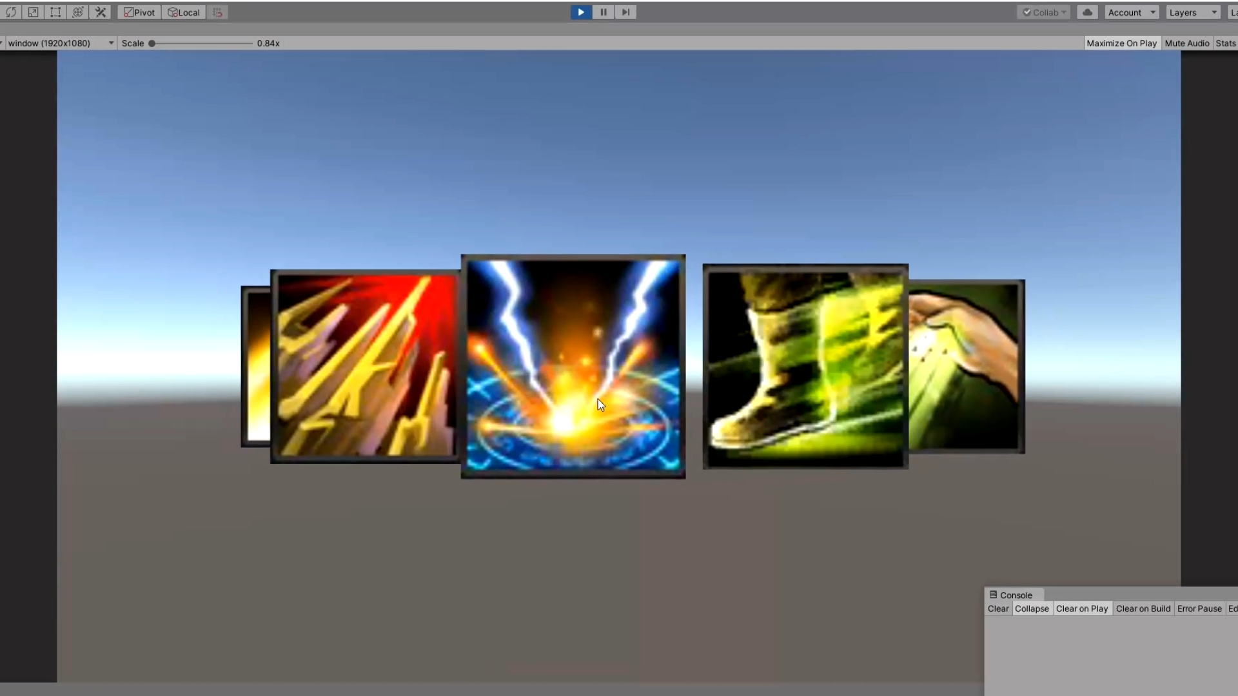Select the combined Transform tool
This screenshot has width=1238, height=696.
coord(78,12)
